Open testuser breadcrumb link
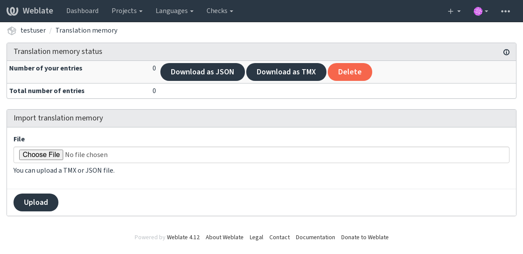 [33, 30]
